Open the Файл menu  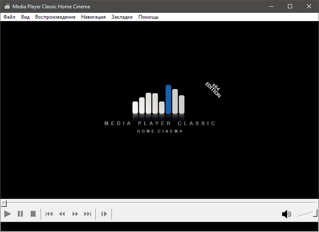(10, 17)
